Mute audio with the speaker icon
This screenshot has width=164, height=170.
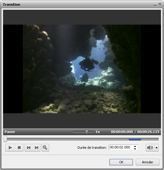pyautogui.click(x=150, y=148)
